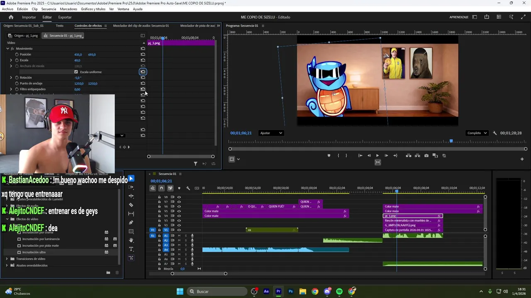Step forward one frame
The image size is (531, 298).
coord(386,156)
